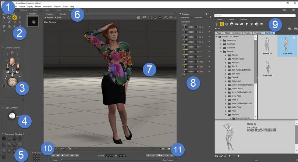The image size is (298, 162).
Task: Collapse the People folder
Action: [221, 51]
